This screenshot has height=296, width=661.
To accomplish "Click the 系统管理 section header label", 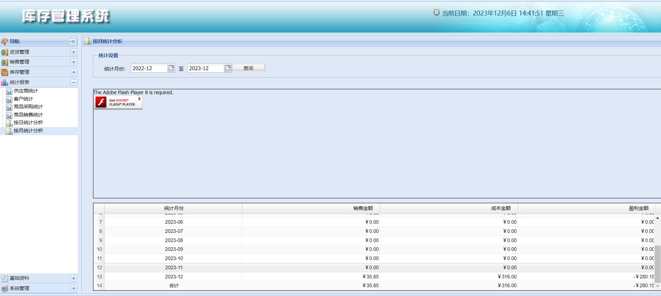I will 19,288.
